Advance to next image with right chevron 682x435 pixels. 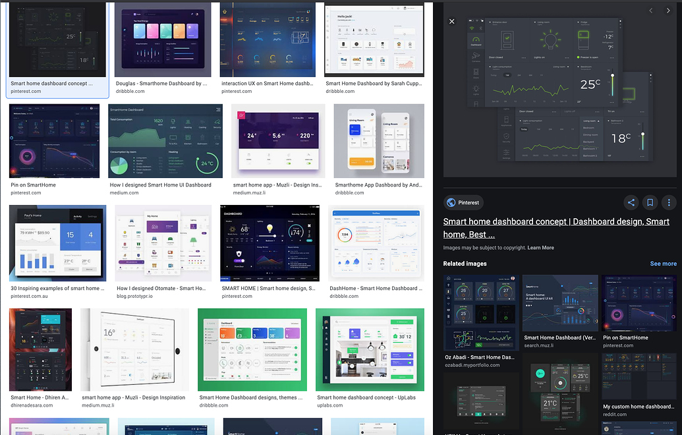(668, 11)
